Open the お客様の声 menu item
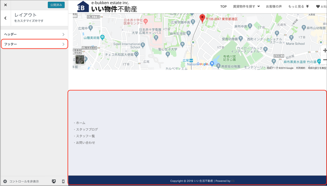327x186 pixels. [x=274, y=7]
